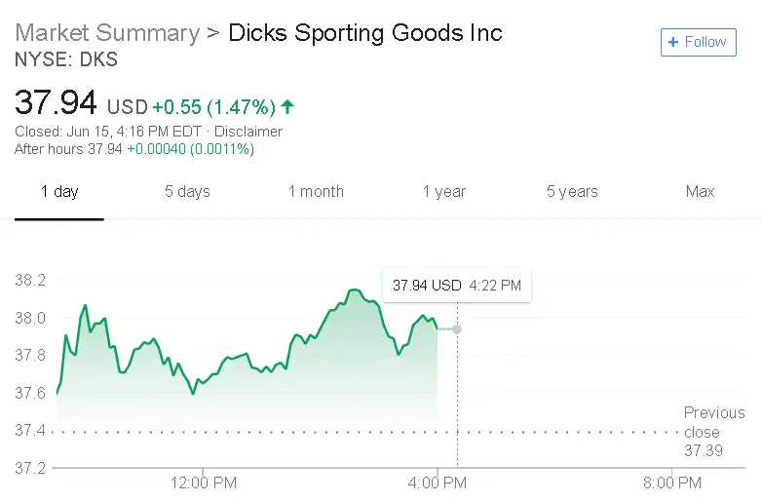Open the 1 month chart tab

click(316, 192)
